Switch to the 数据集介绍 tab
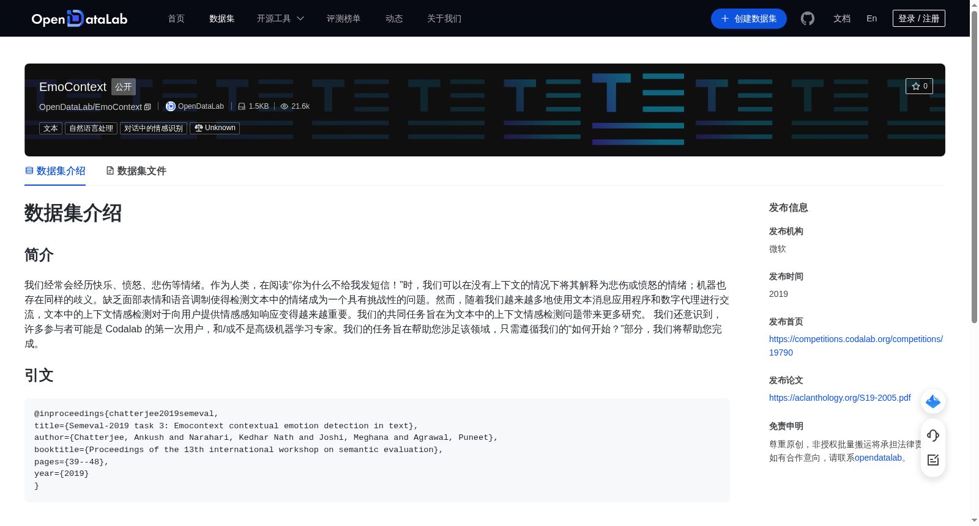 (x=55, y=171)
